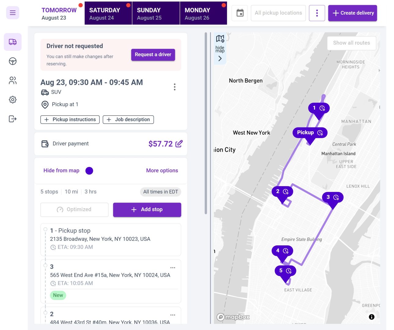Click the map layers icon above 'hide map'

(220, 39)
